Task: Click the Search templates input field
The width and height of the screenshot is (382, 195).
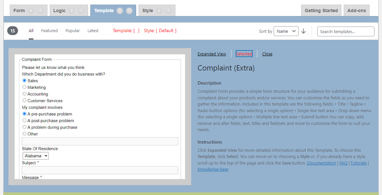Action: [346, 32]
